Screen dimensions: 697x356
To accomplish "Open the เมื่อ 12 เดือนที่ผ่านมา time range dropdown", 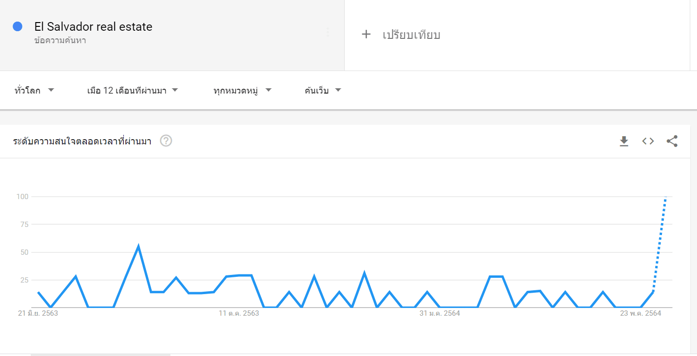I will pyautogui.click(x=133, y=90).
